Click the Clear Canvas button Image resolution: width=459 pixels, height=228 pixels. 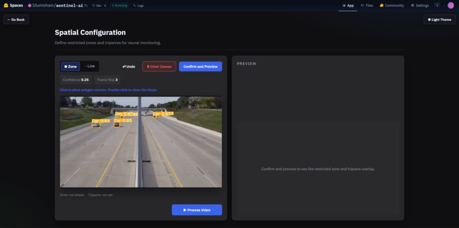point(159,67)
